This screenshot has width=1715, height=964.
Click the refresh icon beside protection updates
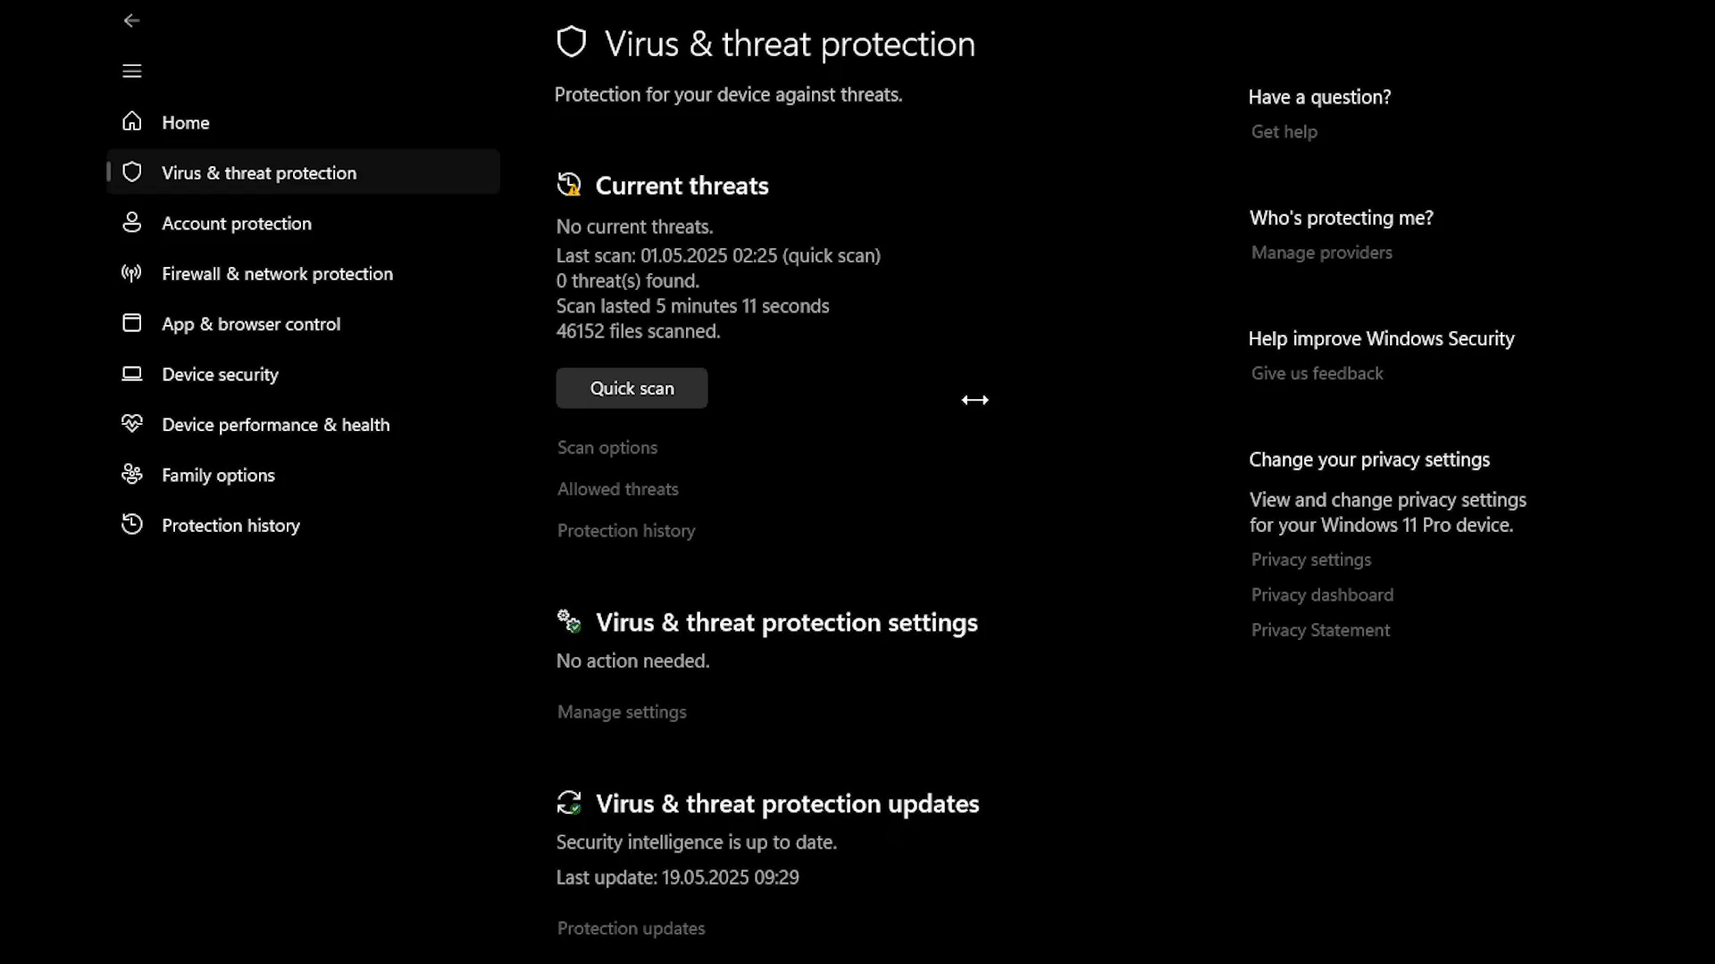point(569,802)
